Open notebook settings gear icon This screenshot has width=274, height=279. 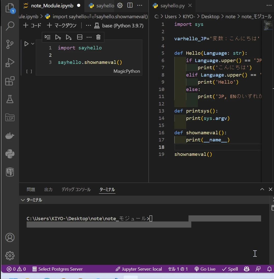[120, 6]
